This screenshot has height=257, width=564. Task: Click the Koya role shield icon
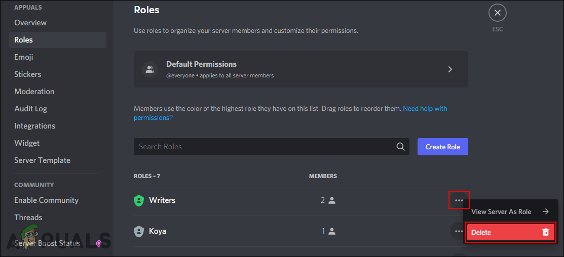click(139, 231)
